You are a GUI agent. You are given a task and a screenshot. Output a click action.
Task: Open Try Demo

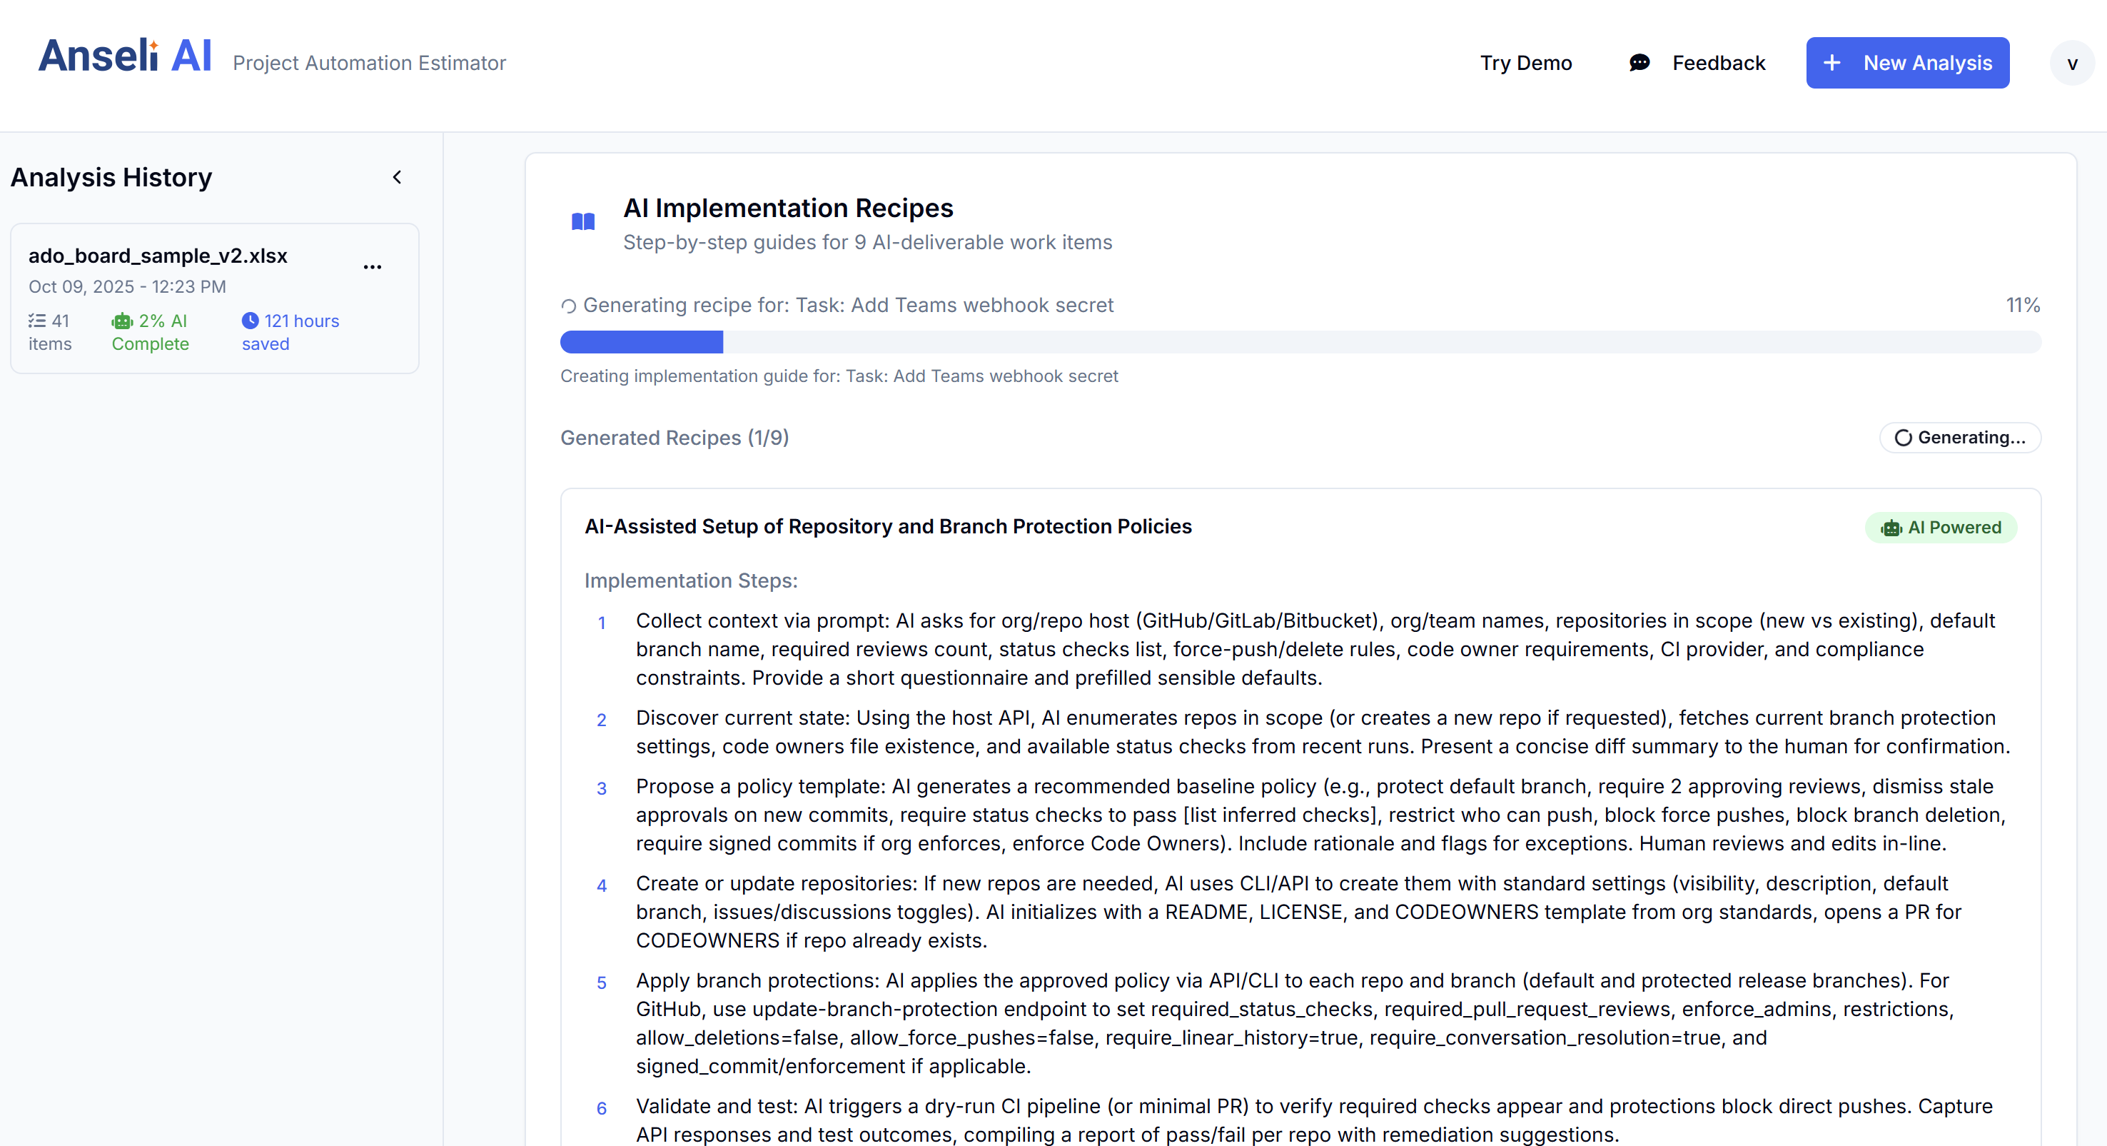pyautogui.click(x=1525, y=63)
